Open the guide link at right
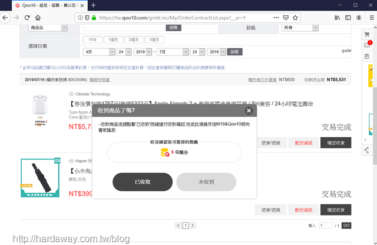This screenshot has height=245, width=377. [x=346, y=51]
